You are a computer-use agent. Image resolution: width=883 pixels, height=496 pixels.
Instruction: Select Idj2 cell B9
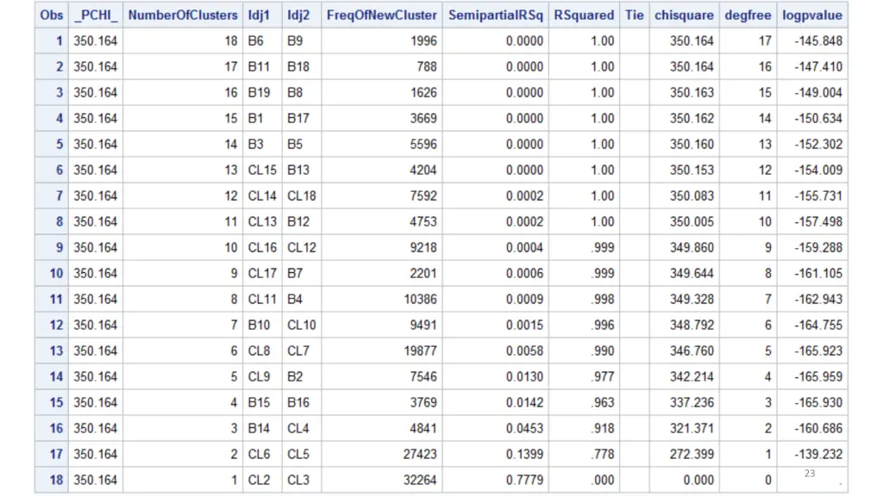click(295, 41)
